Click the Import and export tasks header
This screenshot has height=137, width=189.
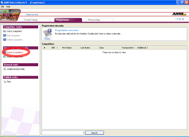20,48
